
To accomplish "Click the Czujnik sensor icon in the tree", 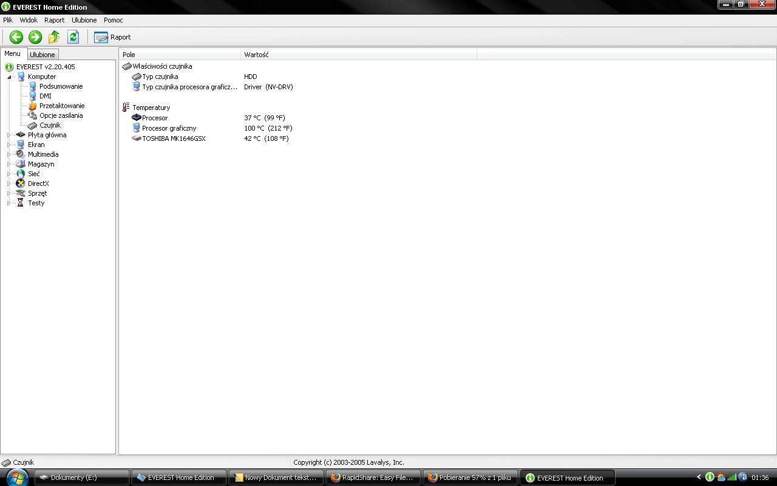I will point(32,125).
